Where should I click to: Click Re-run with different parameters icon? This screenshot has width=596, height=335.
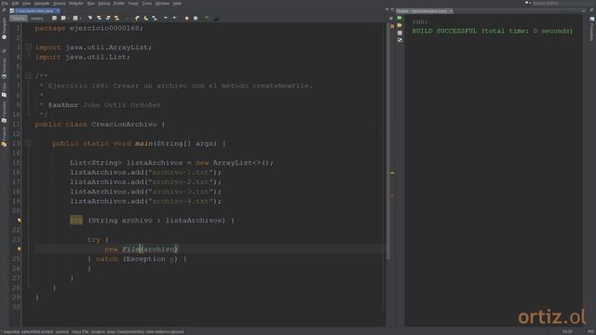point(400,25)
